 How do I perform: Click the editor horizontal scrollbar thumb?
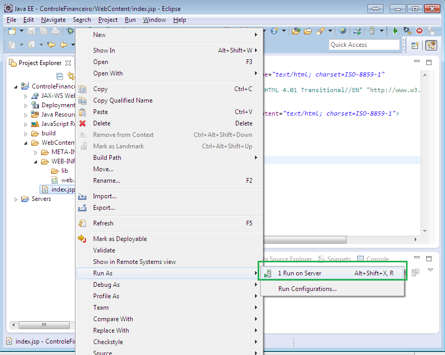(x=305, y=239)
